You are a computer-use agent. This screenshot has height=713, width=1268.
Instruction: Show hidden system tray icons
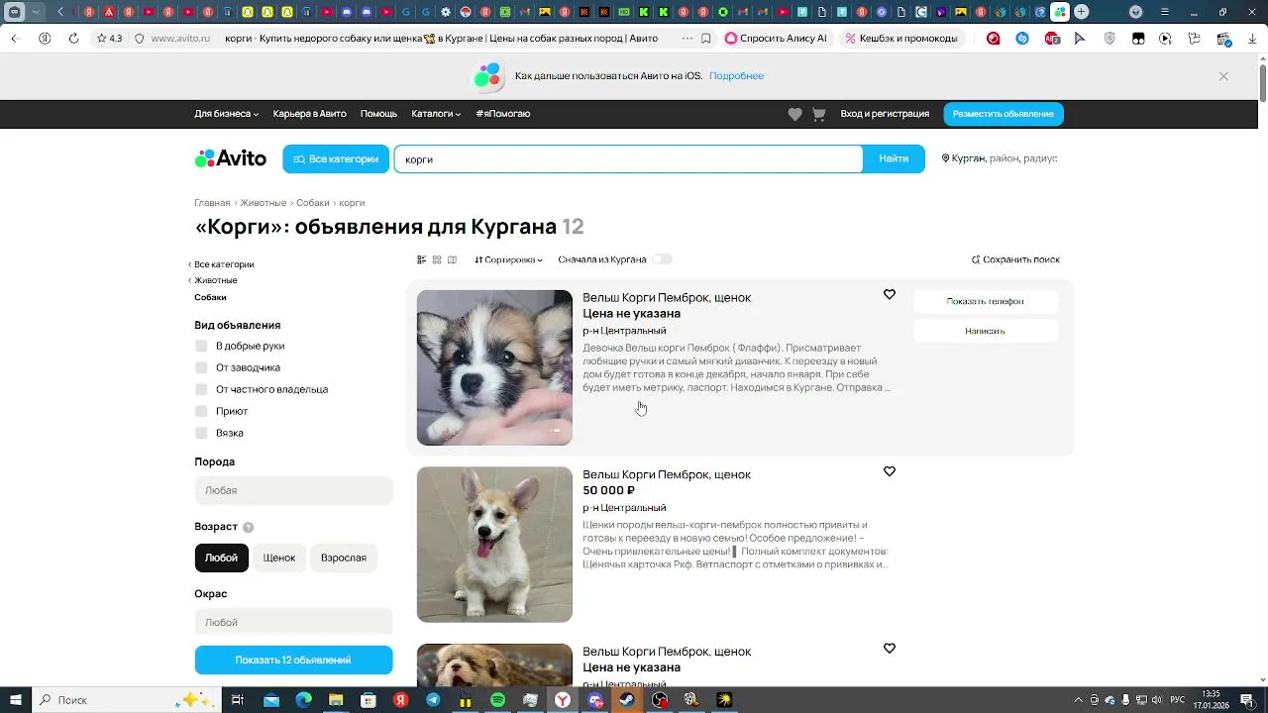point(1078,700)
